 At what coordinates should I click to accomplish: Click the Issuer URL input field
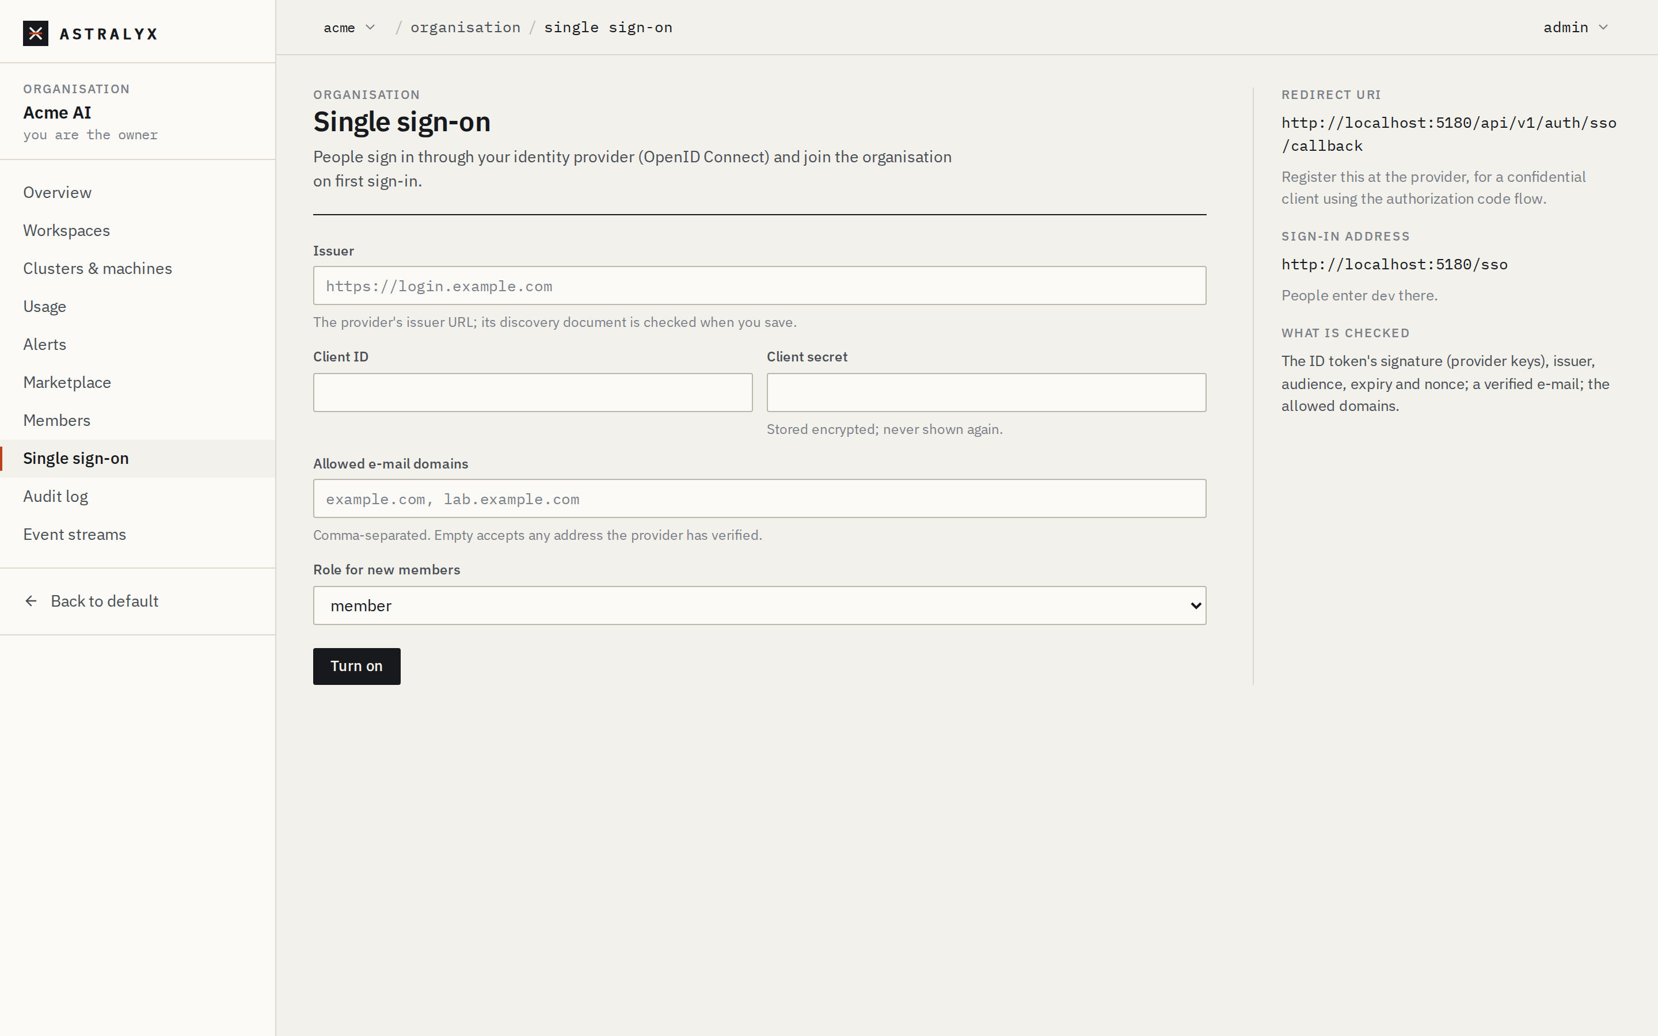pyautogui.click(x=759, y=285)
